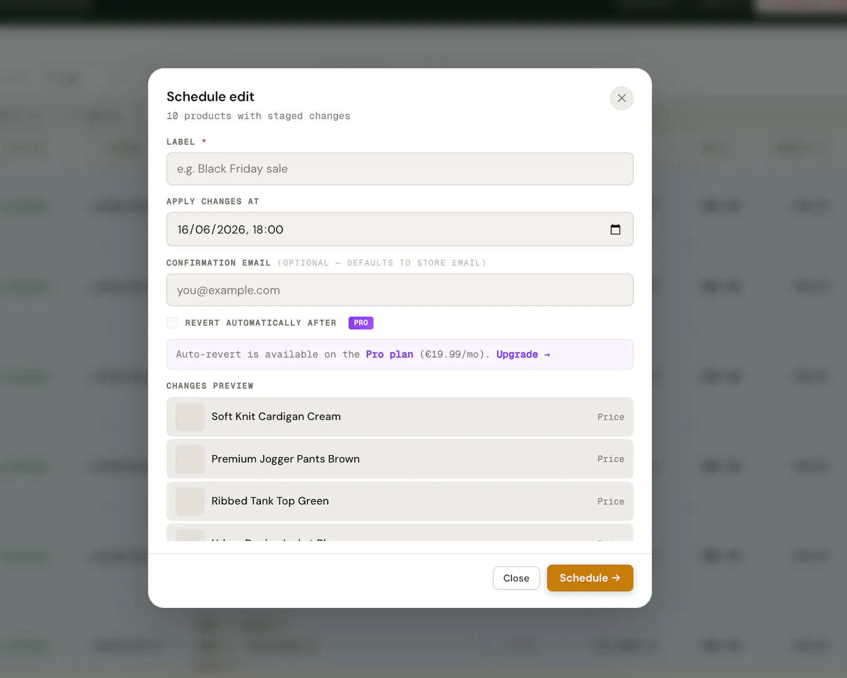The image size is (847, 678).
Task: Click the Apply changes at datetime field
Action: pos(400,229)
